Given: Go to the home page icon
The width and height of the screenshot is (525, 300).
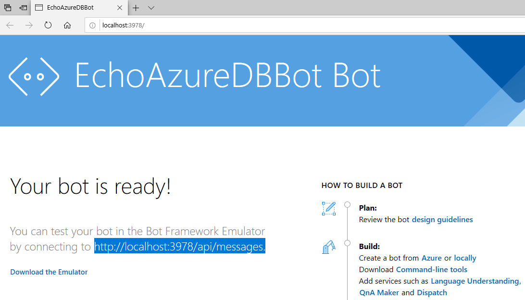Looking at the screenshot, I should (x=67, y=25).
